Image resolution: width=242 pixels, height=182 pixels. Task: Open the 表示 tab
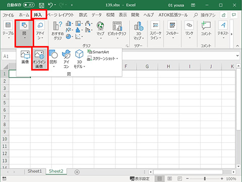click(x=123, y=15)
